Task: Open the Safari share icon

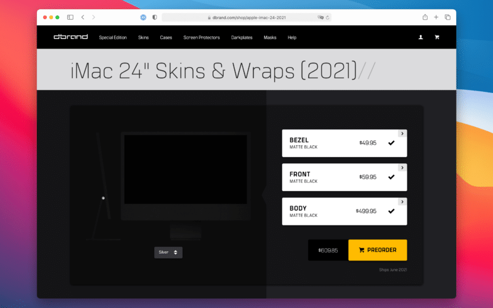Action: click(x=425, y=17)
